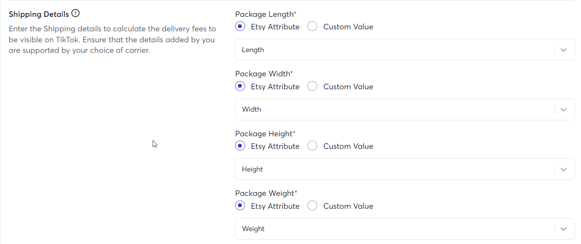Click the info icon beside Shipping Details

point(75,14)
